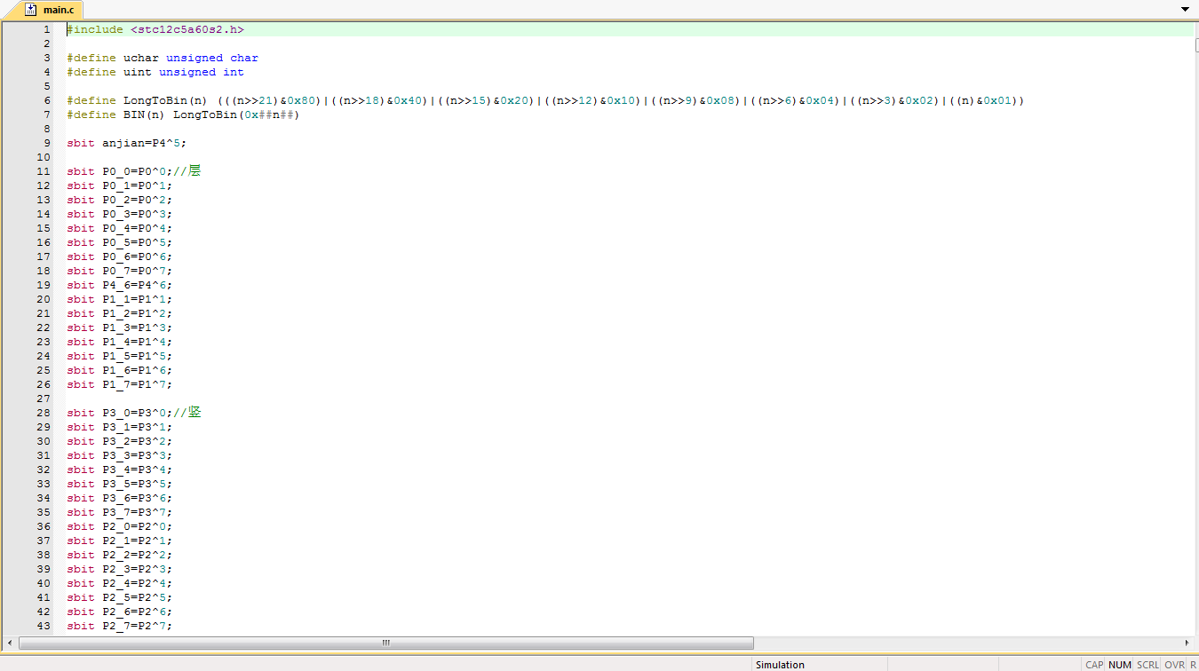Click line number 1 in the gutter
Viewport: 1199px width, 671px height.
46,29
